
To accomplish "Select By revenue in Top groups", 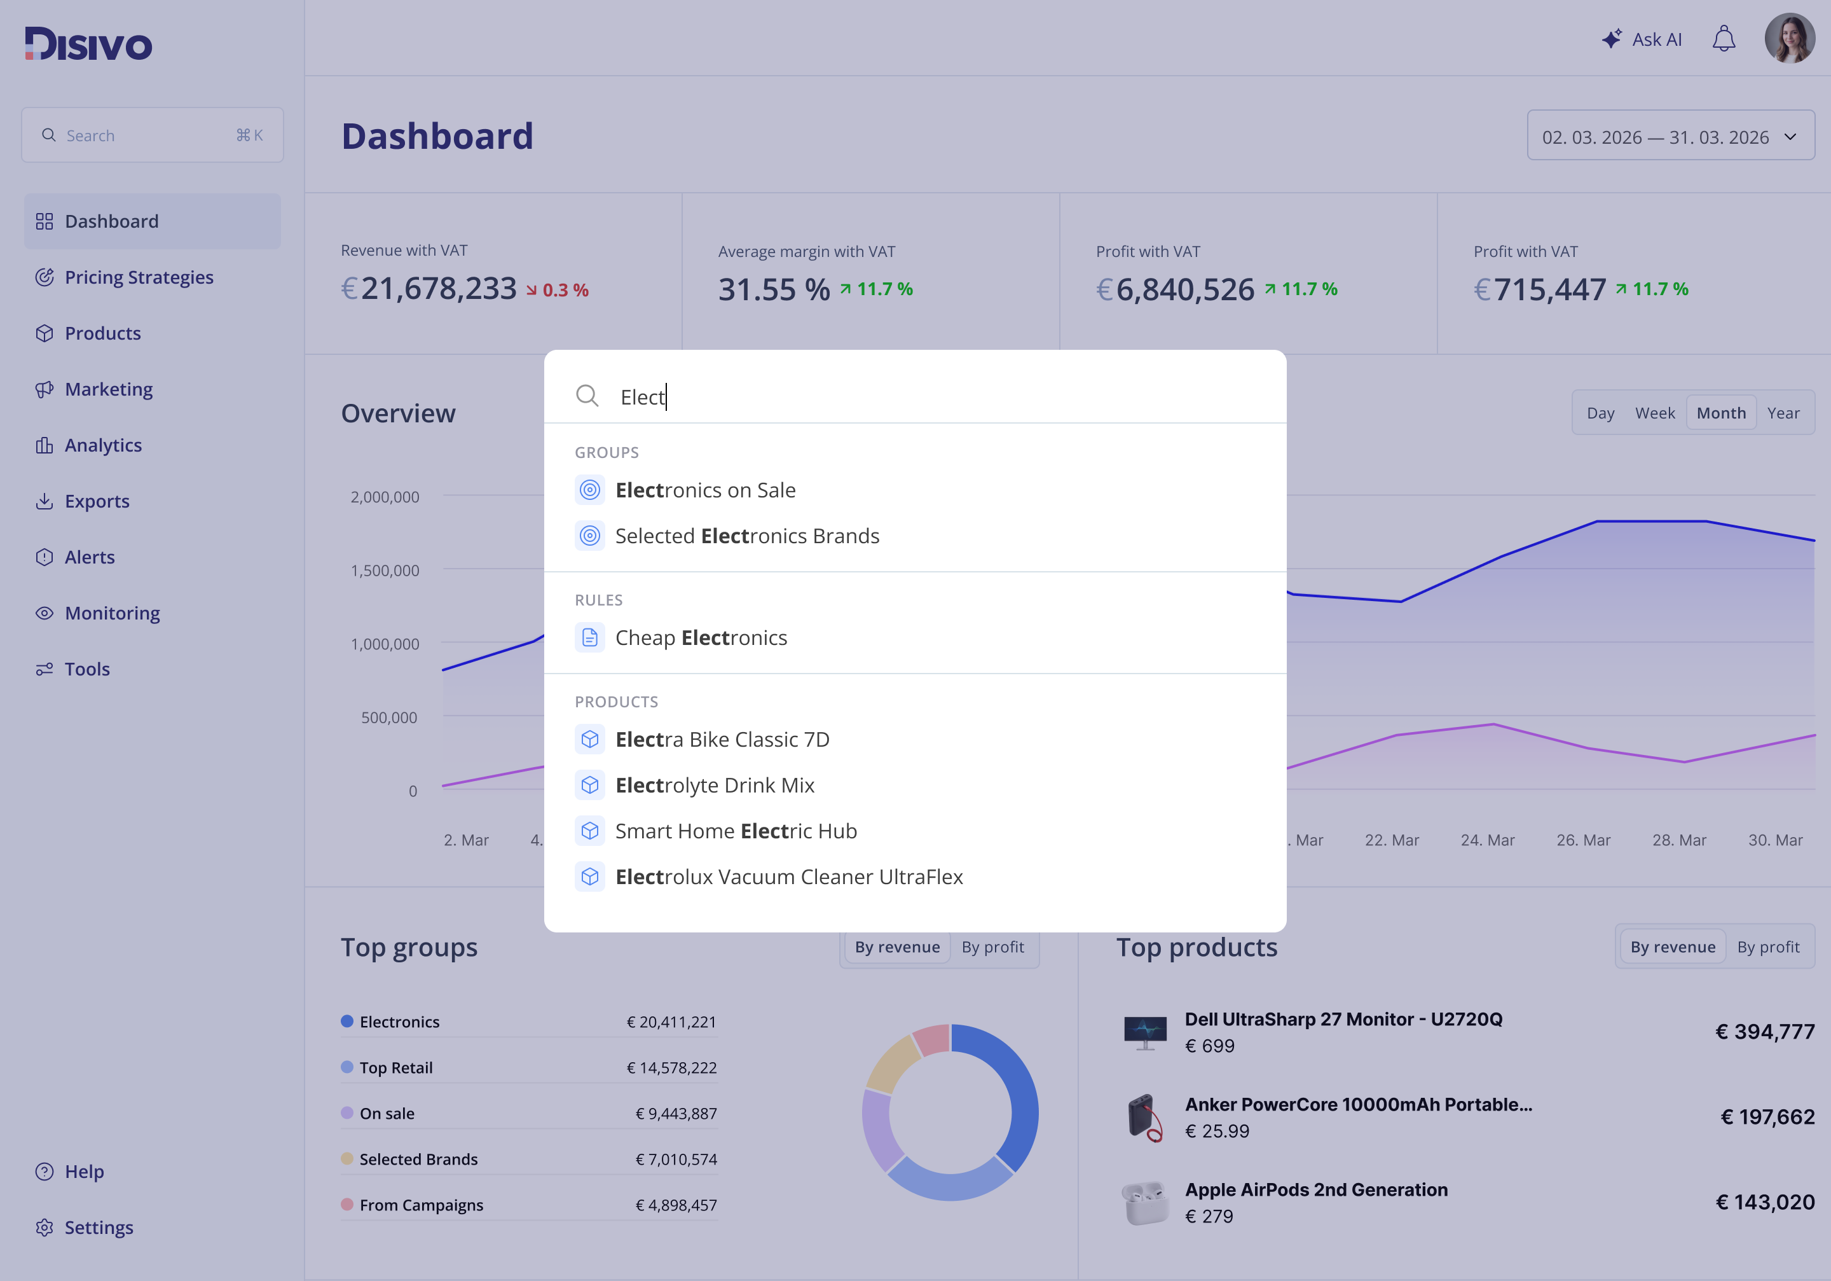I will (897, 947).
